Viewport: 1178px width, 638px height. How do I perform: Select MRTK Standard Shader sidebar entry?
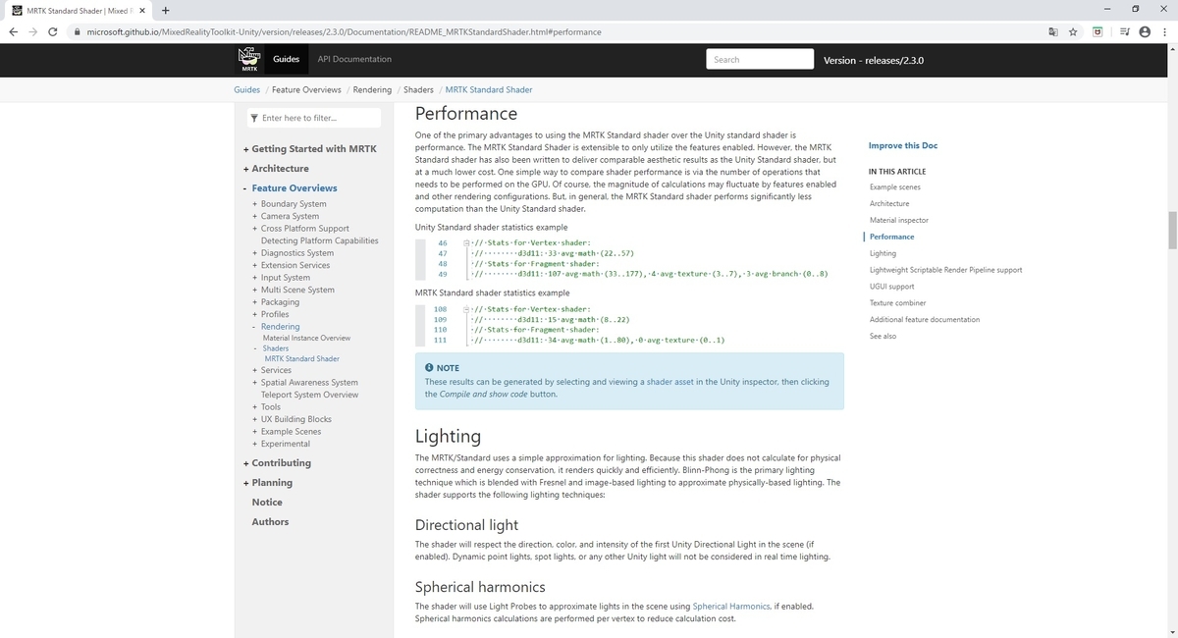tap(302, 359)
